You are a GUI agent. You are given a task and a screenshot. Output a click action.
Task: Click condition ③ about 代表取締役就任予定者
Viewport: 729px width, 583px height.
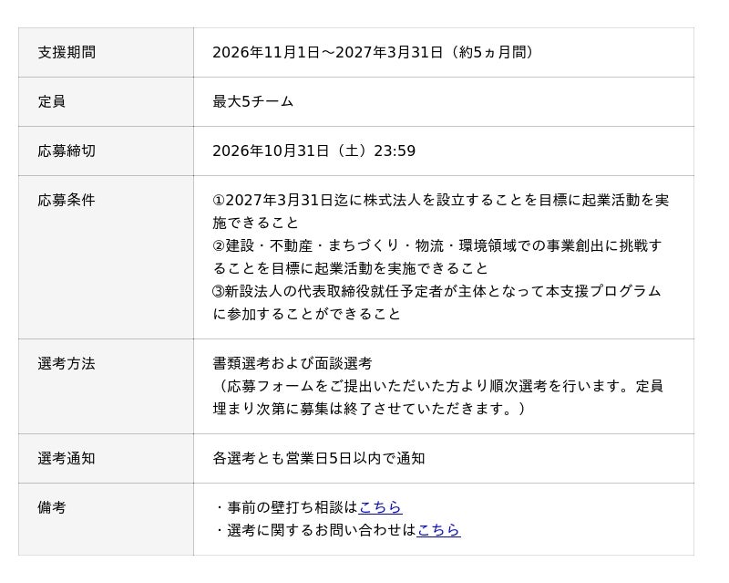coord(437,303)
